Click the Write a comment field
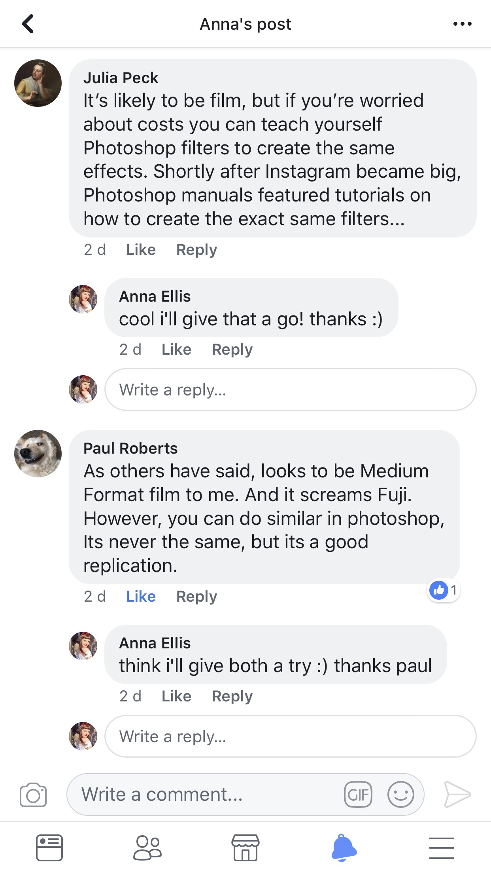491x874 pixels. coord(206,794)
